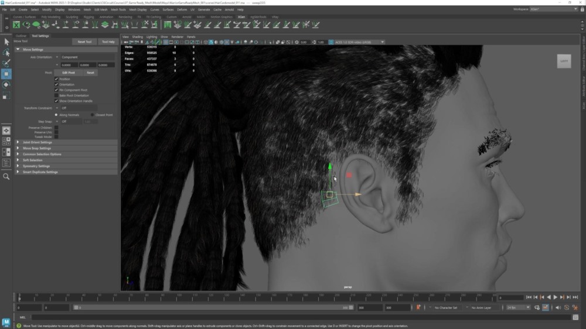Image resolution: width=586 pixels, height=329 pixels.
Task: Go to end of playback range
Action: pos(575,297)
